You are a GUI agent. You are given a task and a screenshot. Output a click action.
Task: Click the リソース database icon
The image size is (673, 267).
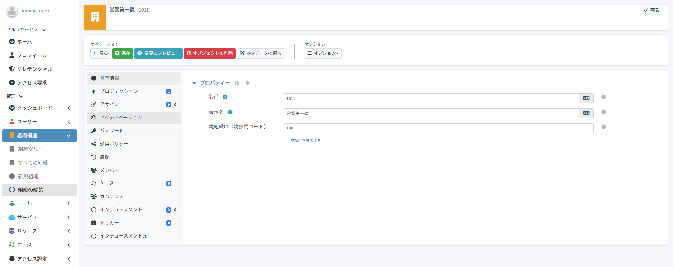click(12, 231)
